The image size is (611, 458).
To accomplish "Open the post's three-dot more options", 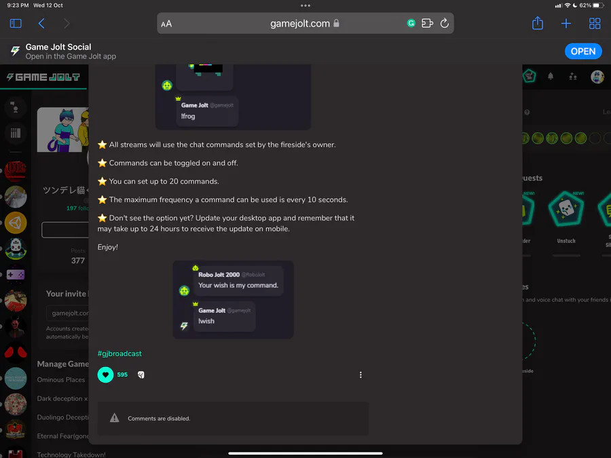I will [360, 375].
